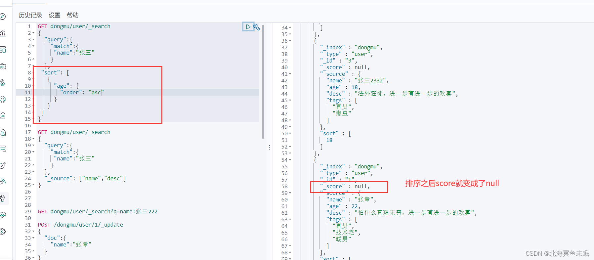Click the "name":"张三" text on line 5
The image size is (594, 260).
[x=74, y=53]
